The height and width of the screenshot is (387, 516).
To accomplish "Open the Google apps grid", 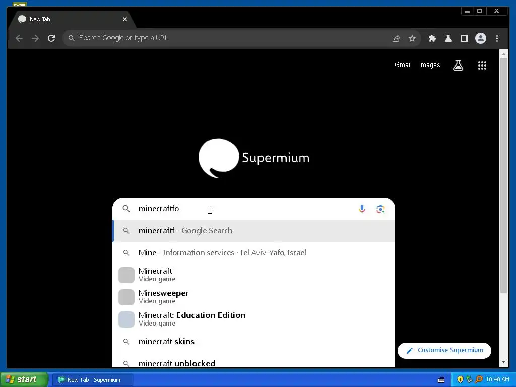I will [x=482, y=66].
